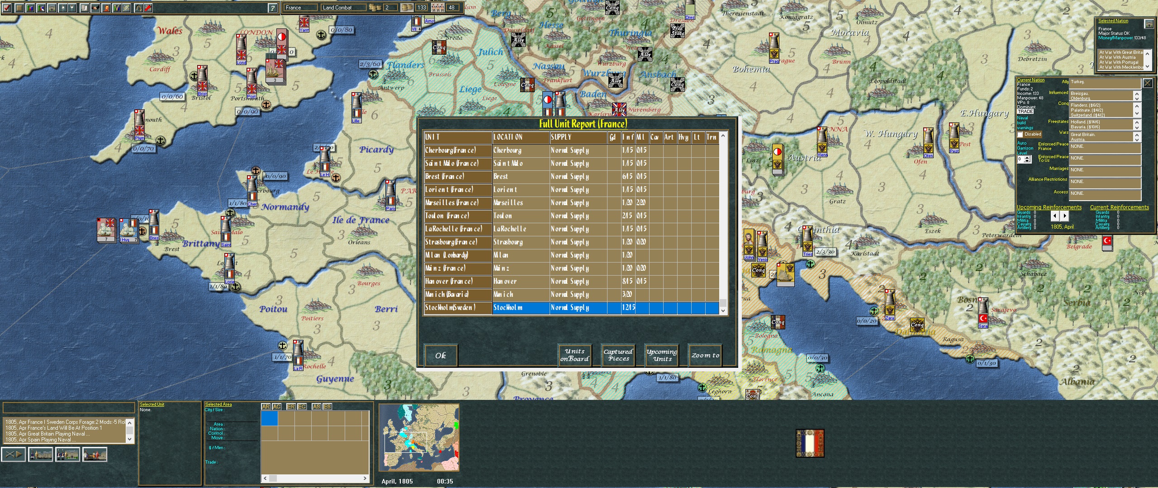1158x488 pixels.
Task: Toggle the EC filter button
Action: (302, 407)
